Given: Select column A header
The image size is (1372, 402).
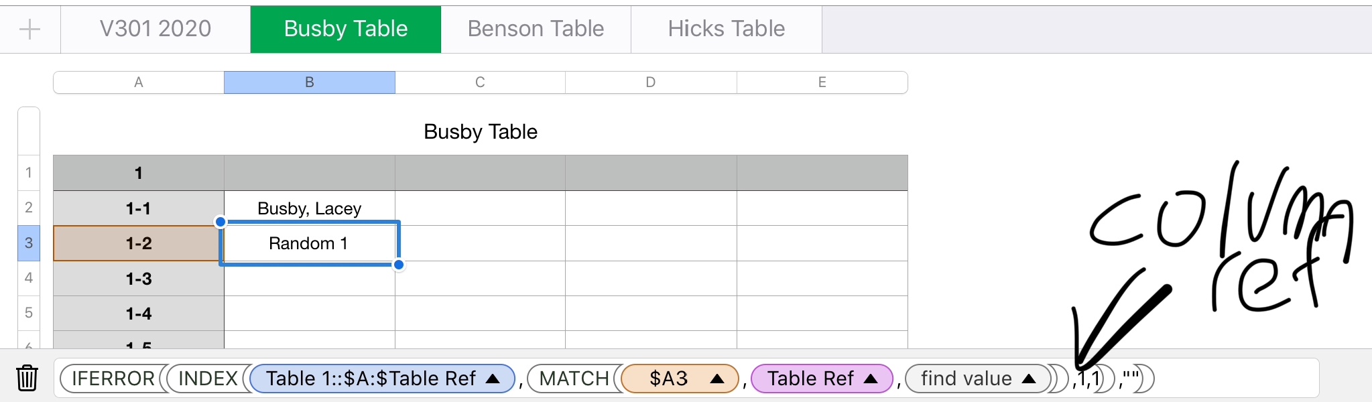Looking at the screenshot, I should pyautogui.click(x=139, y=82).
